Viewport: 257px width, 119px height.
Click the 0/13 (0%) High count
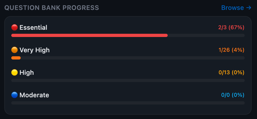pos(231,72)
